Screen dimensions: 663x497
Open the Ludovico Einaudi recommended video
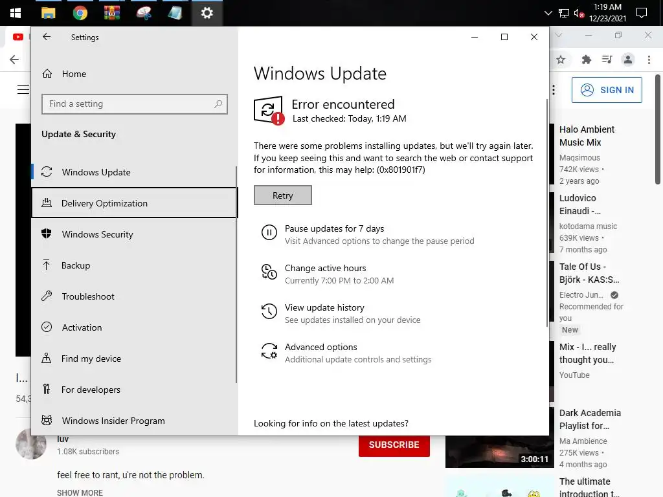click(x=579, y=204)
